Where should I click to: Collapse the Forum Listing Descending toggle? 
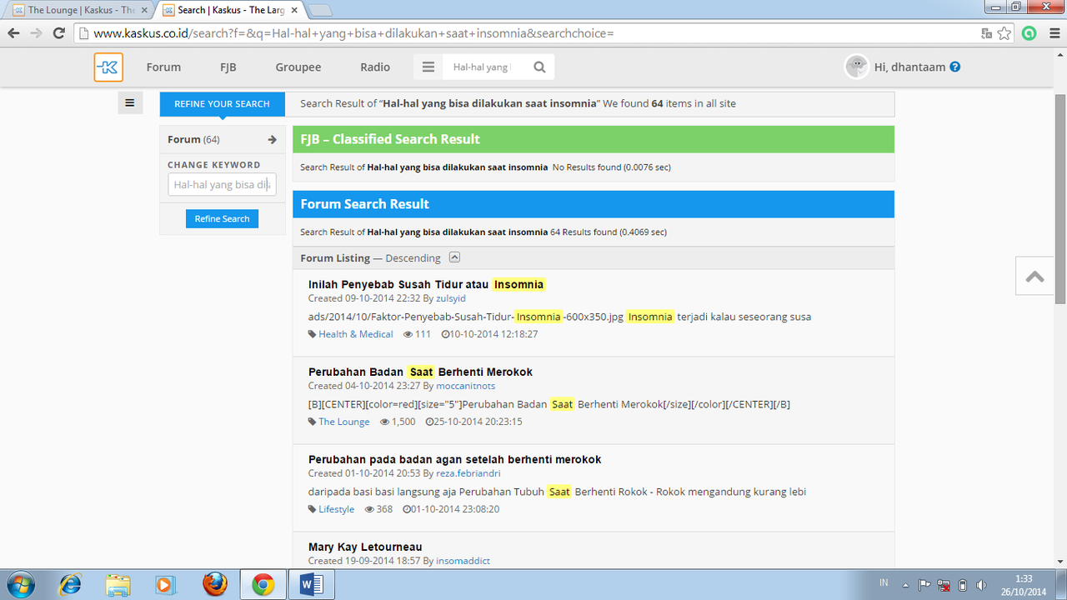[454, 257]
